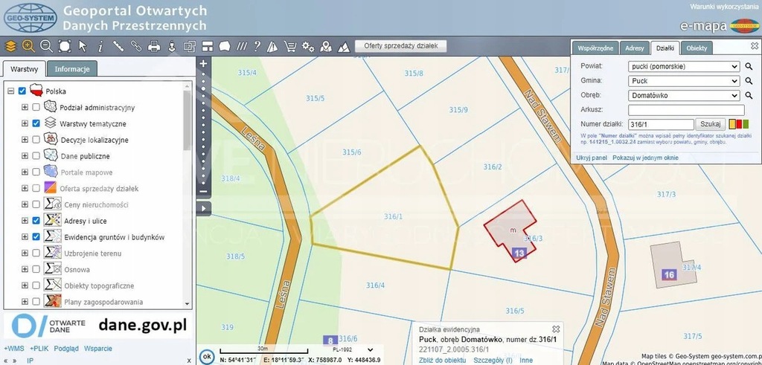The height and width of the screenshot is (365, 762).
Task: Open the Obiekty tab
Action: click(x=697, y=48)
